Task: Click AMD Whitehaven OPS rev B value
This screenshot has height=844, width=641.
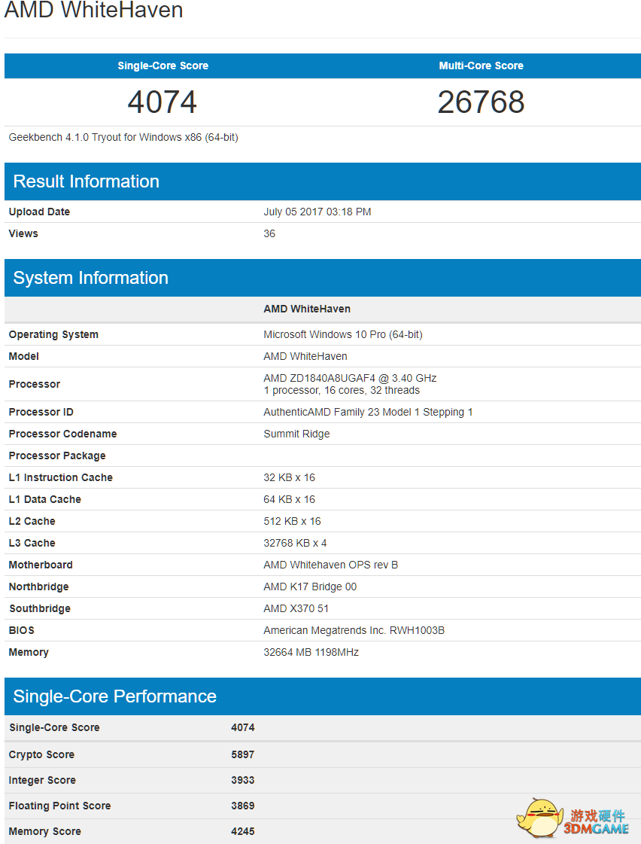Action: [x=331, y=565]
